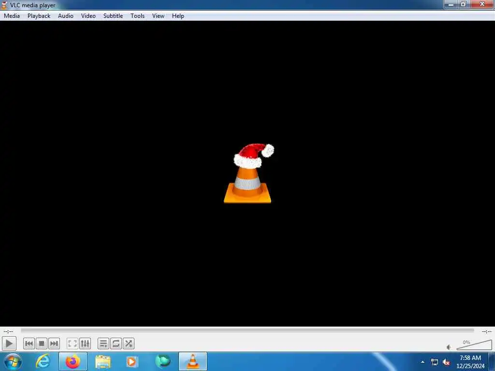The image size is (495, 371).
Task: Start playback with the Play button
Action: click(9, 343)
